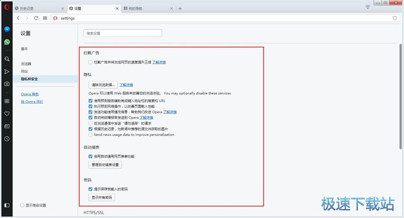Screen dimensions: 404x218
Task: Go back with the back arrow
Action: click(x=18, y=18)
